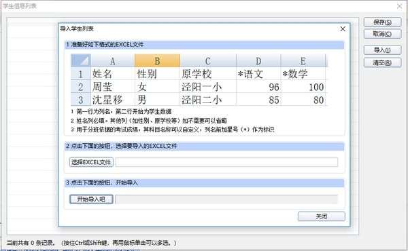This screenshot has width=408, height=251.
Task: Click the highlighted column B header
Action: [157, 61]
